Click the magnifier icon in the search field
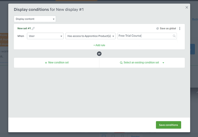This screenshot has width=198, height=137. (x=174, y=36)
